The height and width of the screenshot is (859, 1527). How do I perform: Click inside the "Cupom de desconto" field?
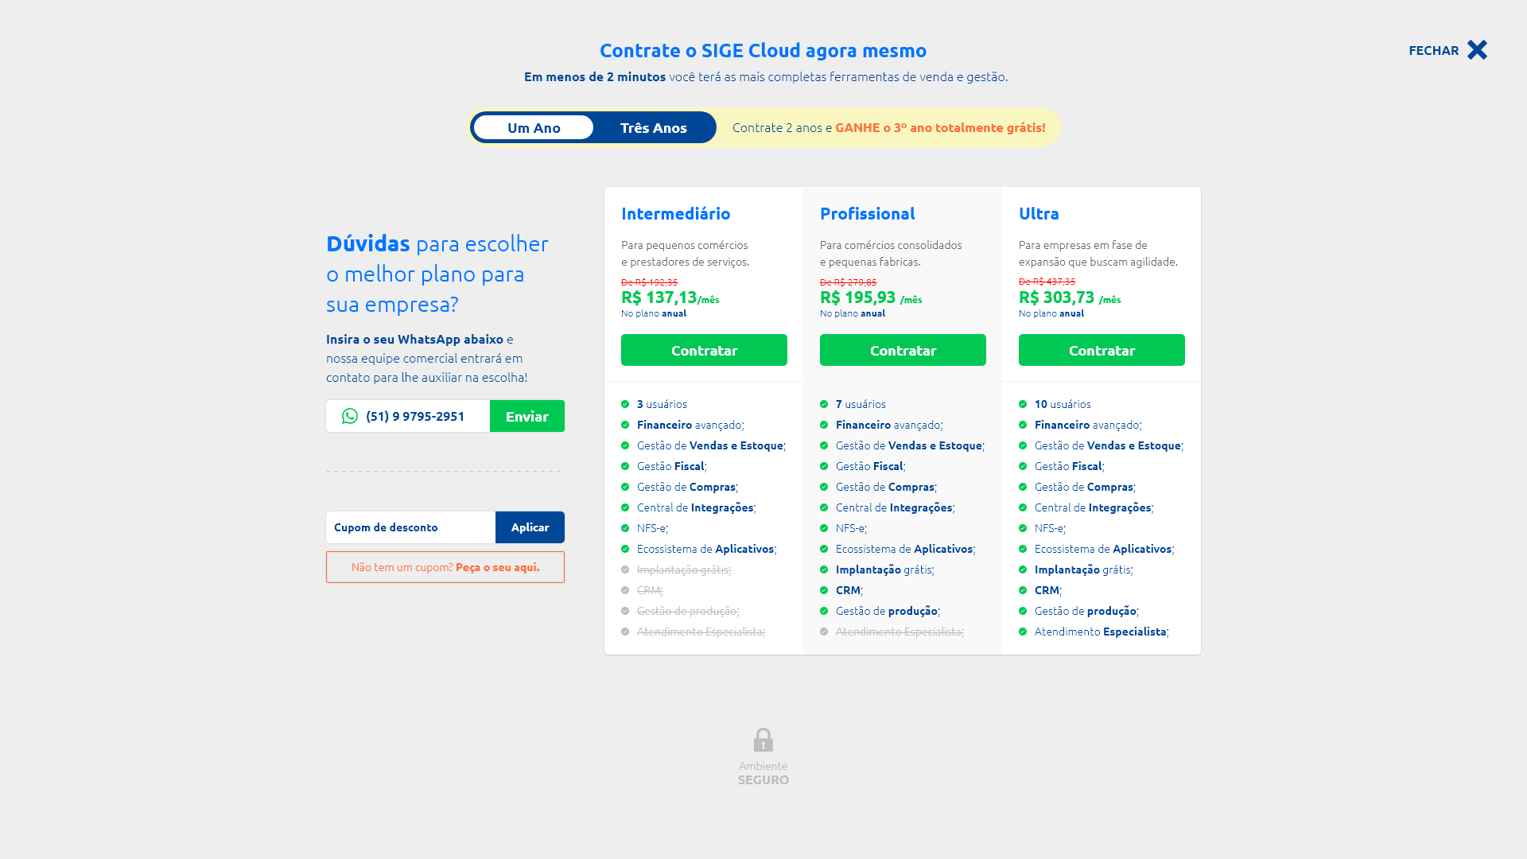pos(410,527)
